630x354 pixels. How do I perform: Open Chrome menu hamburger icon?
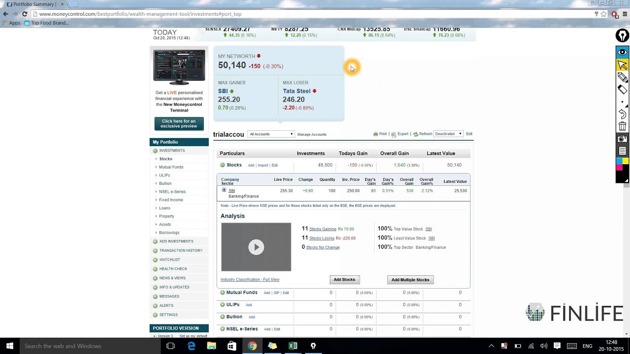coord(625,14)
